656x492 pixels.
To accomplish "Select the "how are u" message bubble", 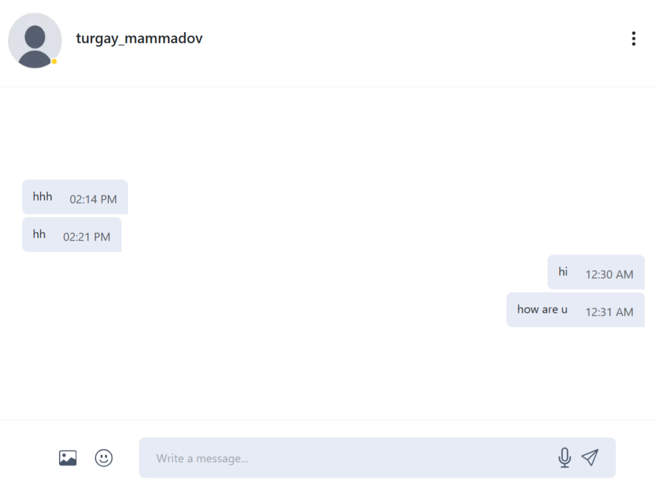I will (x=575, y=310).
